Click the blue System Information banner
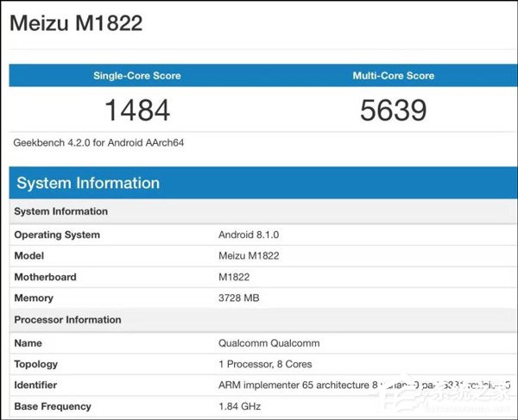Image resolution: width=518 pixels, height=420 pixels. [263, 183]
